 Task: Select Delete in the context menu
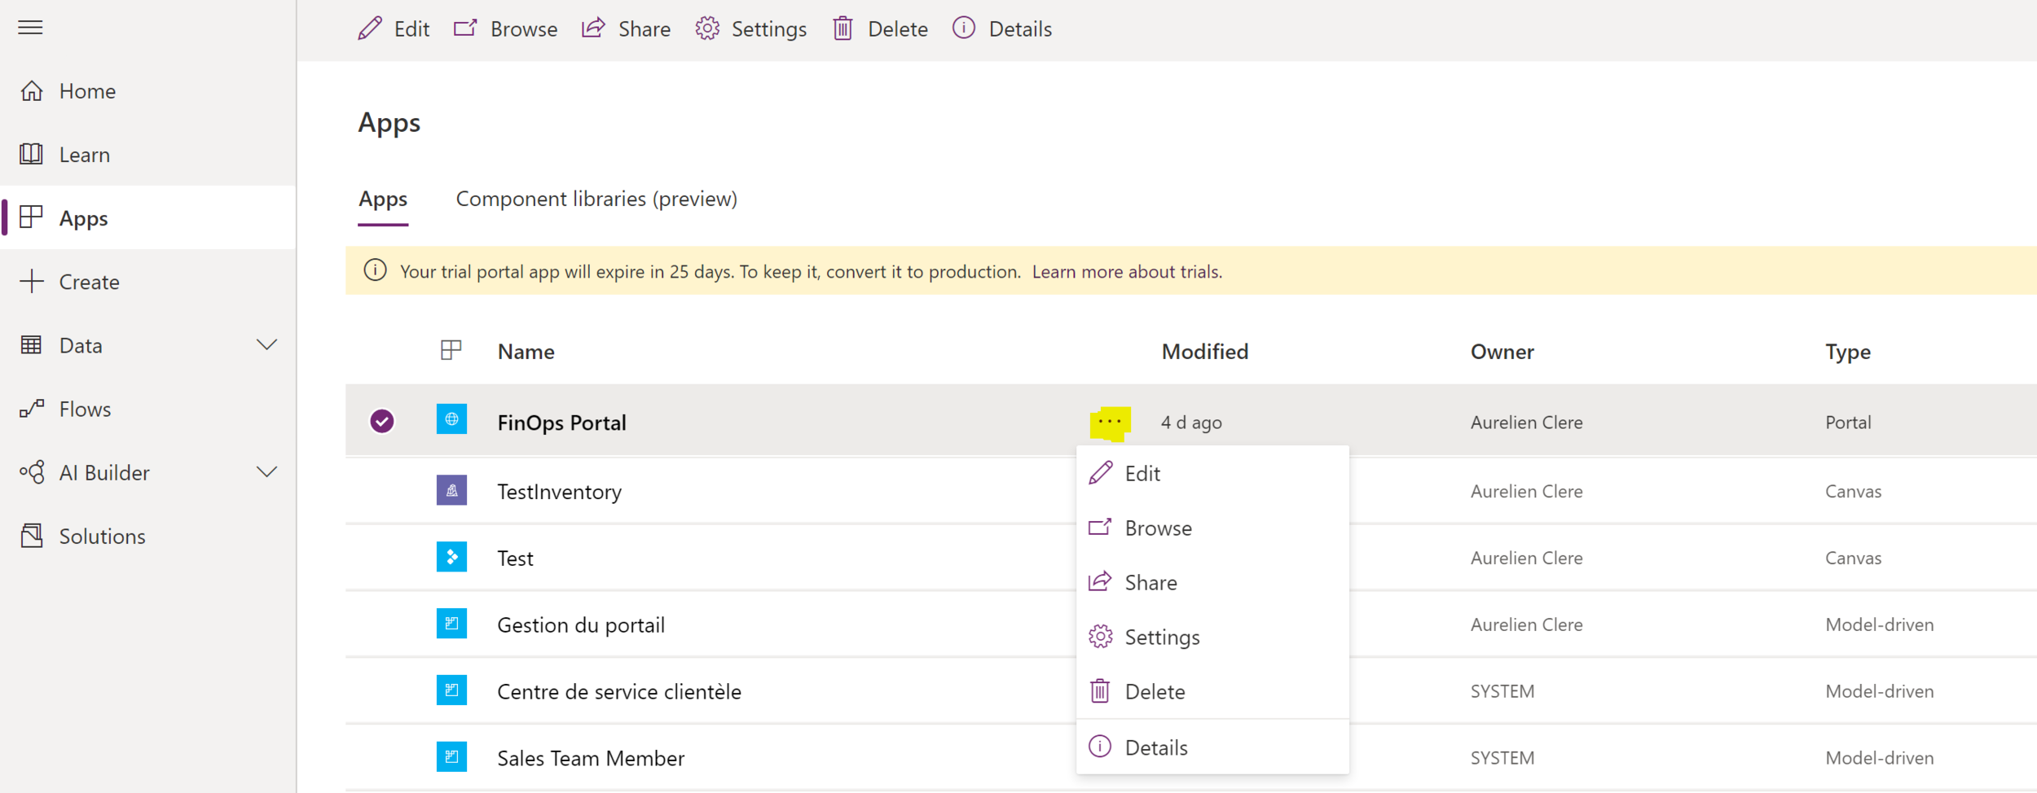tap(1155, 691)
